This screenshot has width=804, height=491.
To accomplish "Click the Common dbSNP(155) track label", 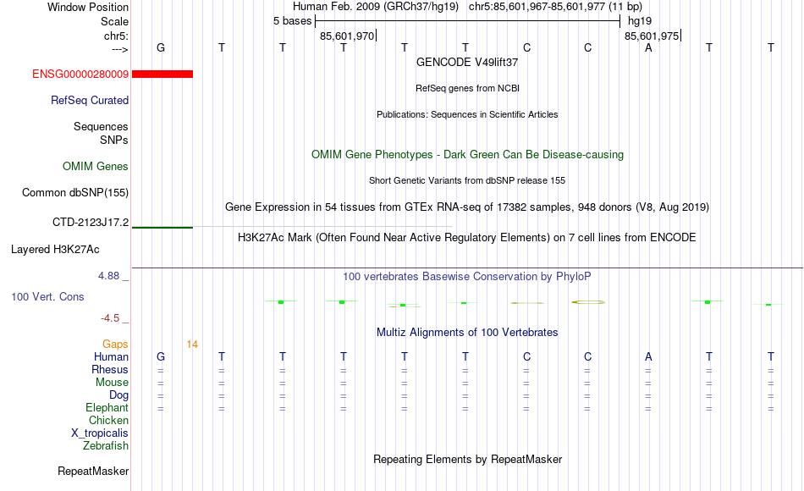I will coord(75,193).
